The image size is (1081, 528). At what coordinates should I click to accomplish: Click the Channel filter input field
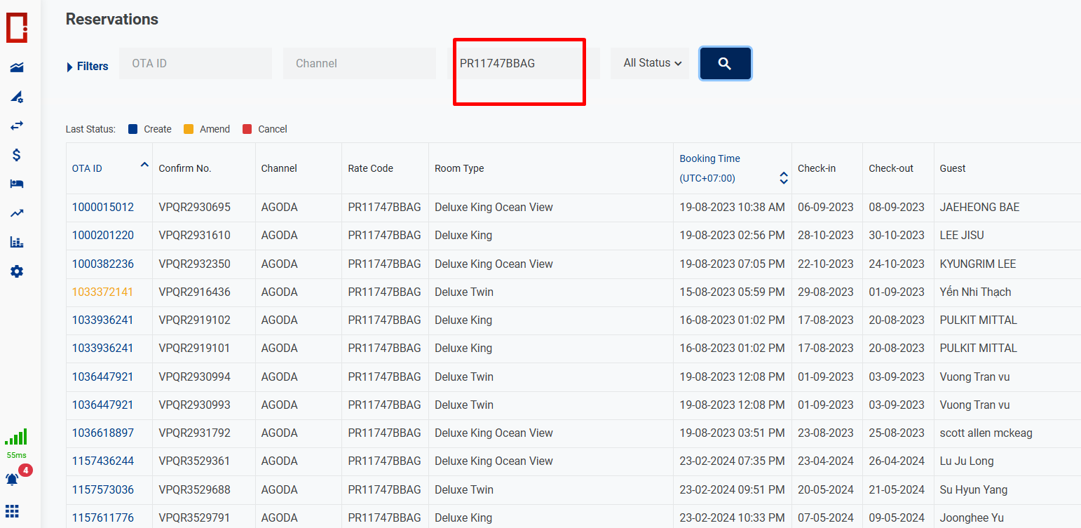[359, 63]
